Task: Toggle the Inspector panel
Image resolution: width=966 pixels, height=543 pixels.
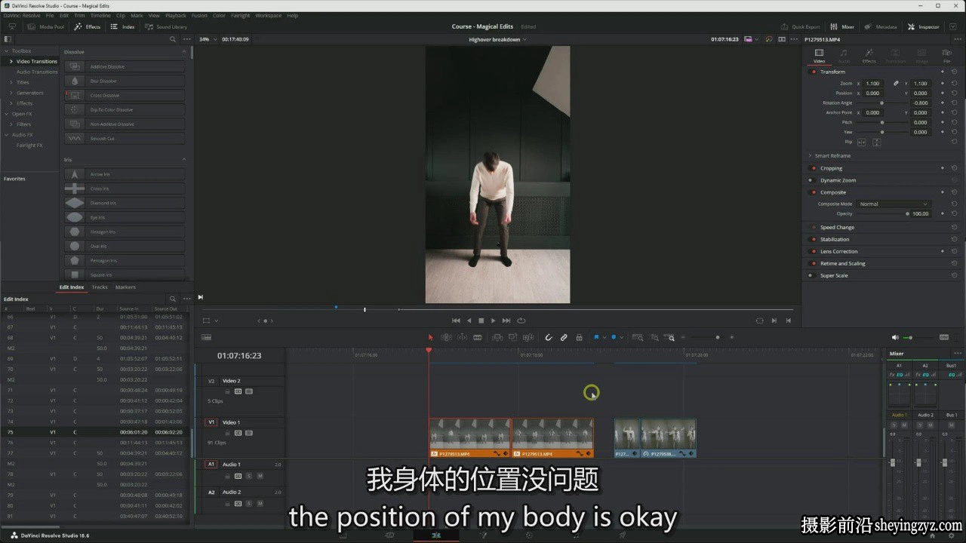Action: 924,26
